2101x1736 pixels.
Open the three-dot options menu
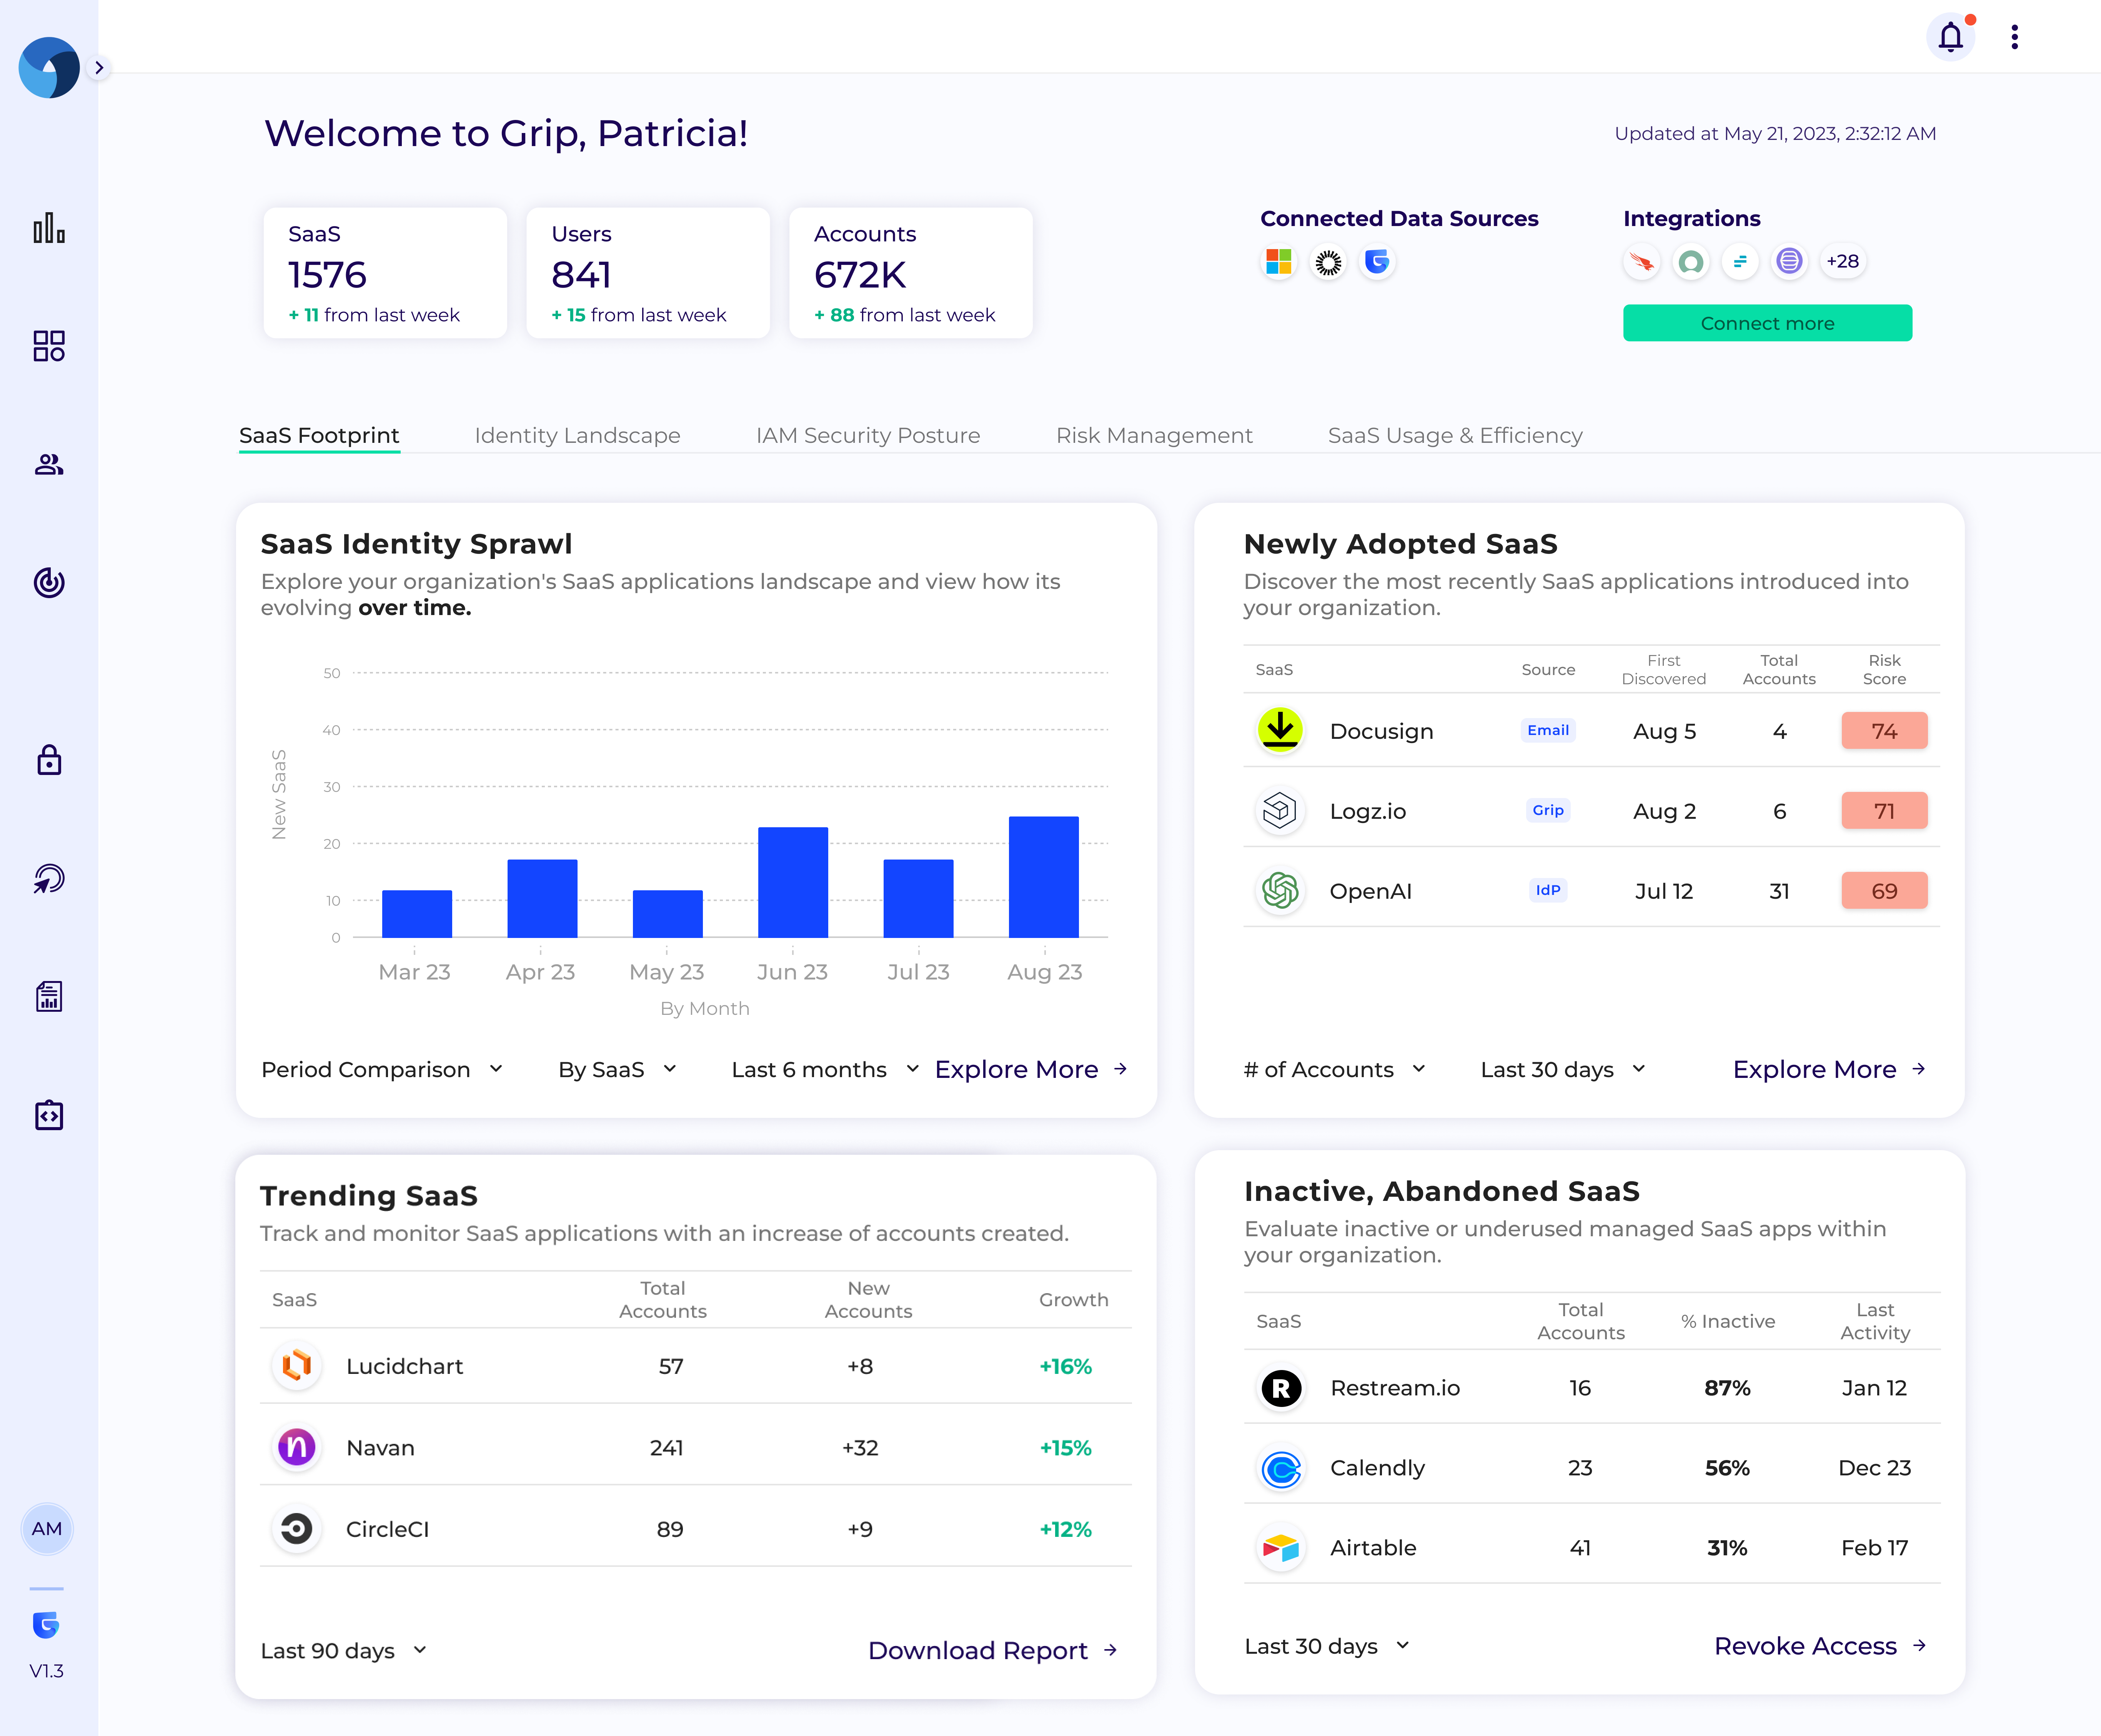coord(2014,37)
